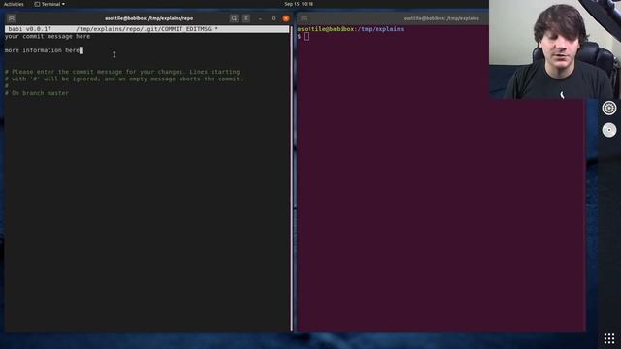Image resolution: width=621 pixels, height=349 pixels.
Task: Open the Activities overview
Action: click(14, 4)
